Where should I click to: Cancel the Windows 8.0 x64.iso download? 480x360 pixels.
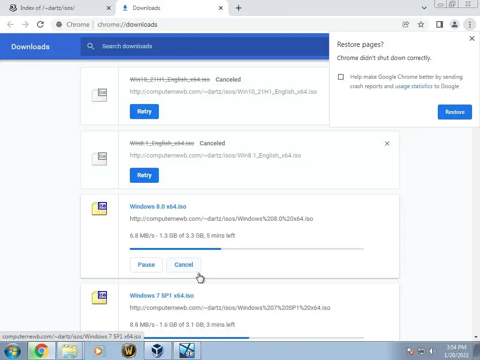184,265
